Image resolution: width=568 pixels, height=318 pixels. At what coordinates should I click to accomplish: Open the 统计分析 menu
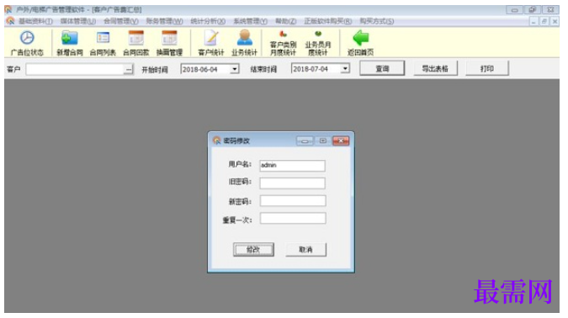[208, 21]
